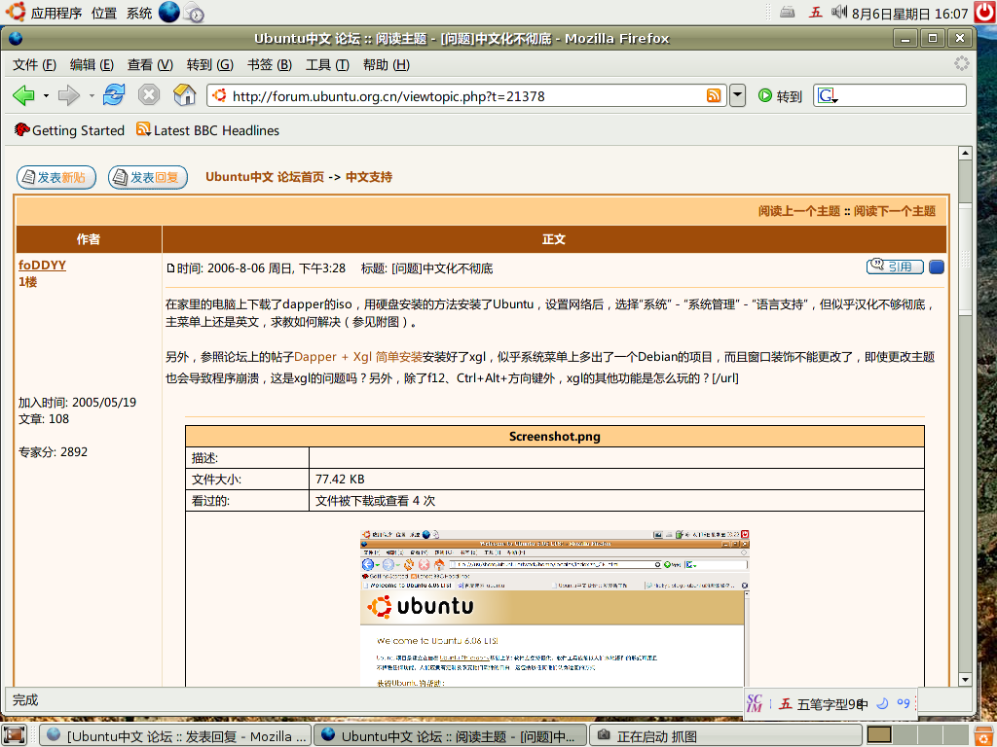Launch browser from top panel globe icon
Image resolution: width=997 pixels, height=747 pixels.
click(x=169, y=12)
